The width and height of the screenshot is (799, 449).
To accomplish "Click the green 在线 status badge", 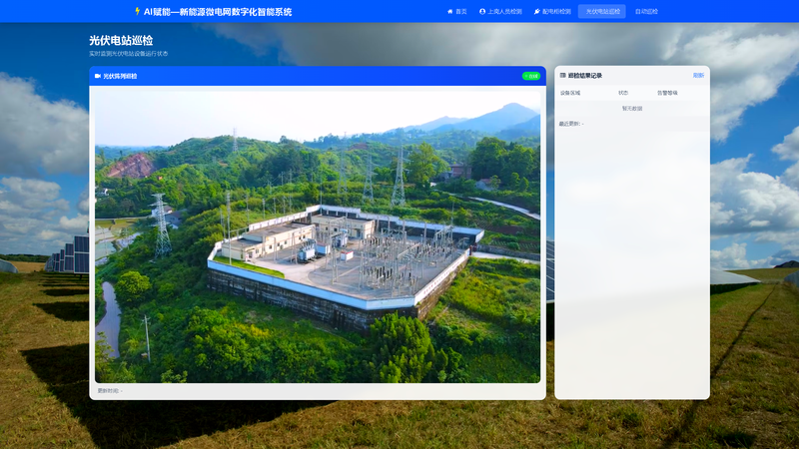I will coord(531,76).
